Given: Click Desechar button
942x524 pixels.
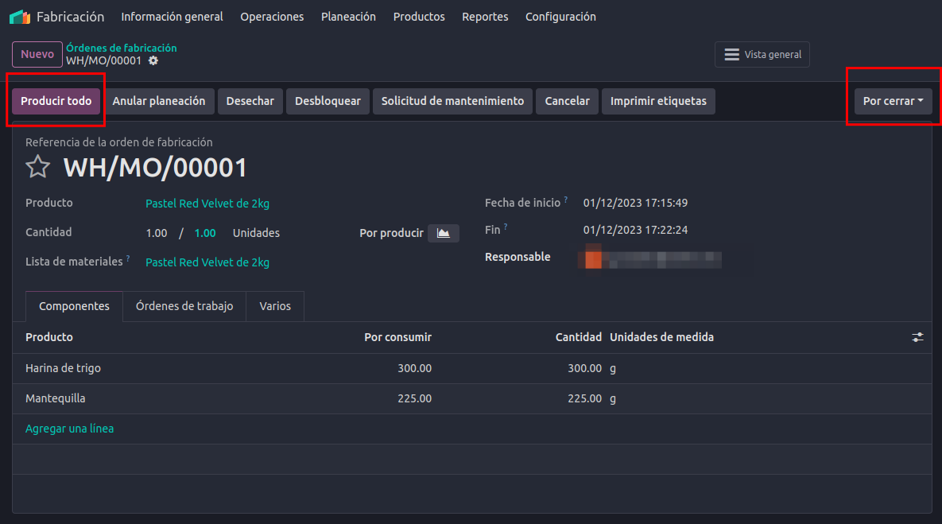Looking at the screenshot, I should (250, 101).
